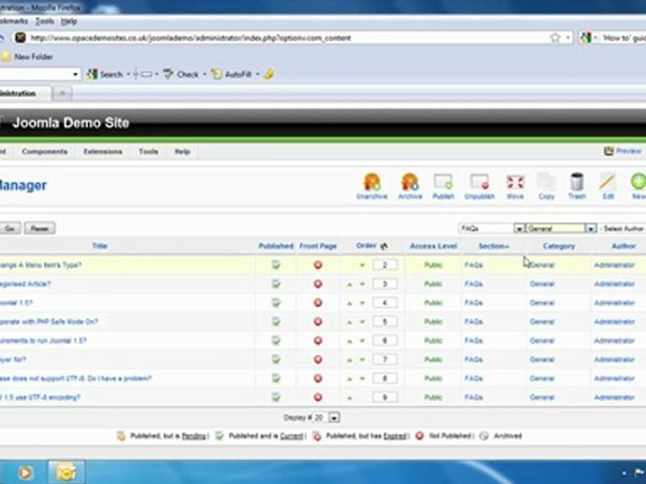The height and width of the screenshot is (484, 646).
Task: Click the Go filter button
Action: click(10, 229)
